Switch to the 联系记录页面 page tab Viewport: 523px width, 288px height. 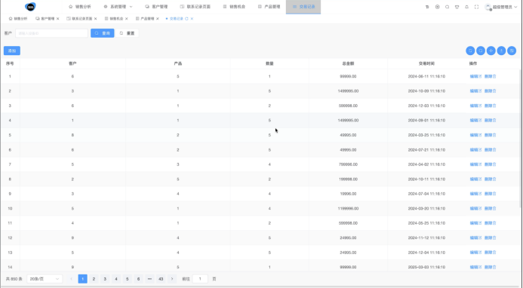(80, 19)
